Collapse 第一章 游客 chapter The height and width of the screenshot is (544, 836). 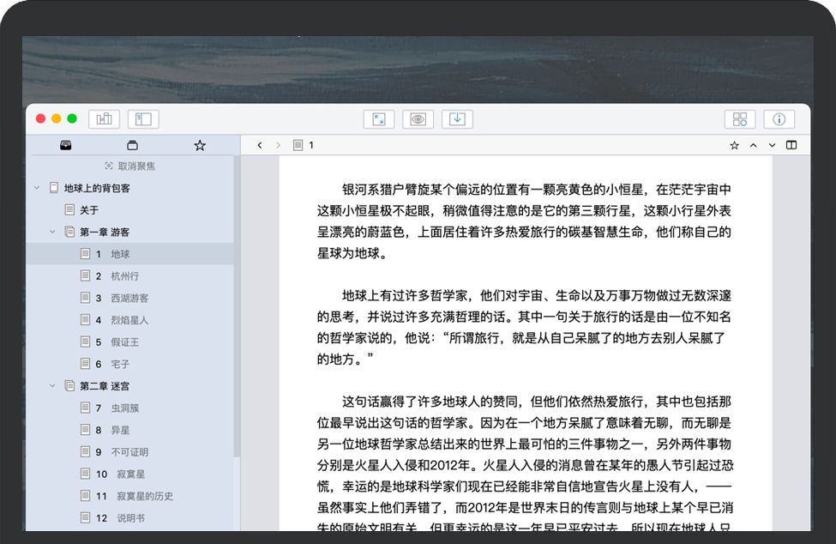pyautogui.click(x=52, y=232)
